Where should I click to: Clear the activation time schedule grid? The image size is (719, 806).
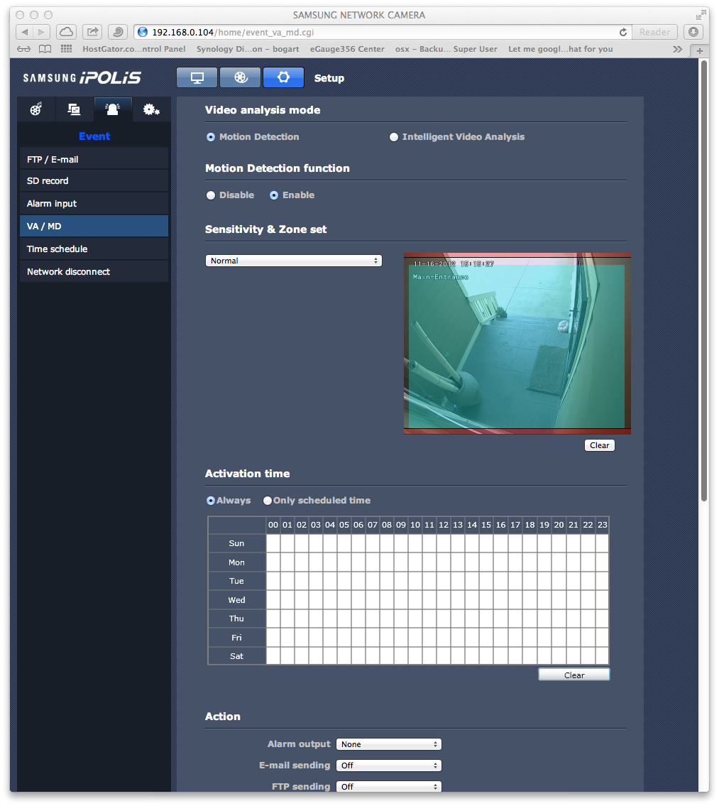click(574, 675)
